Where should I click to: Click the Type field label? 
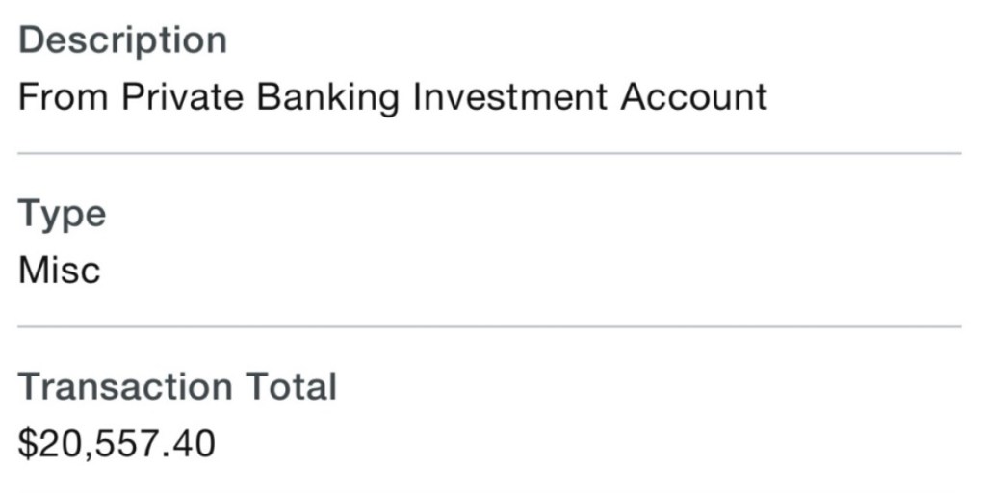(62, 214)
